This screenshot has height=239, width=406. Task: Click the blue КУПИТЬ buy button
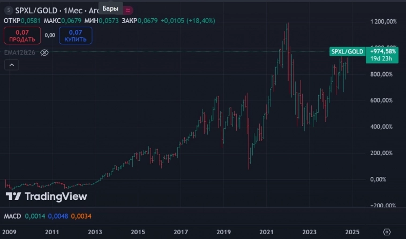(x=76, y=36)
